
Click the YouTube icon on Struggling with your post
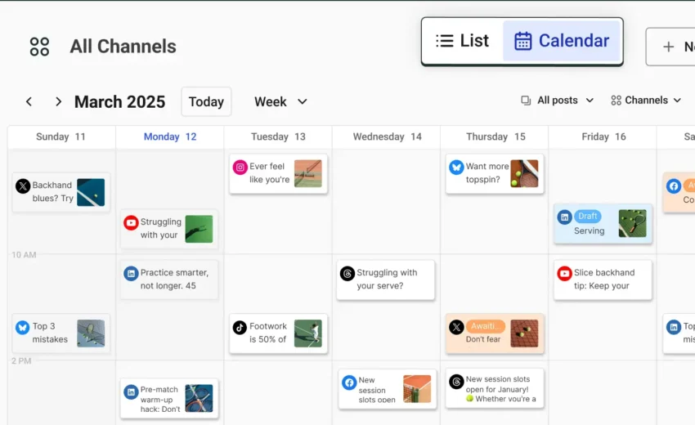[131, 222]
